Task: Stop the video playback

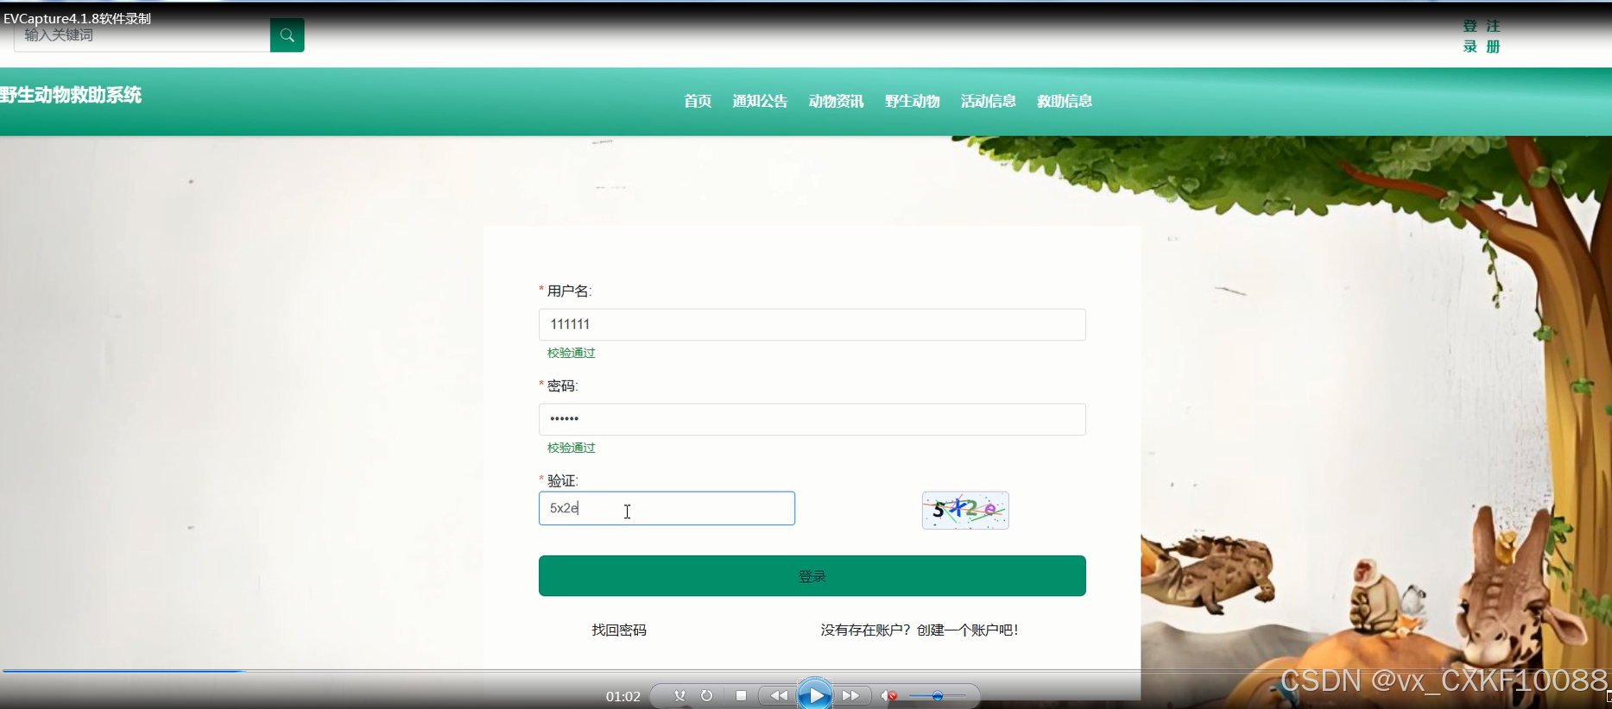Action: tap(741, 696)
